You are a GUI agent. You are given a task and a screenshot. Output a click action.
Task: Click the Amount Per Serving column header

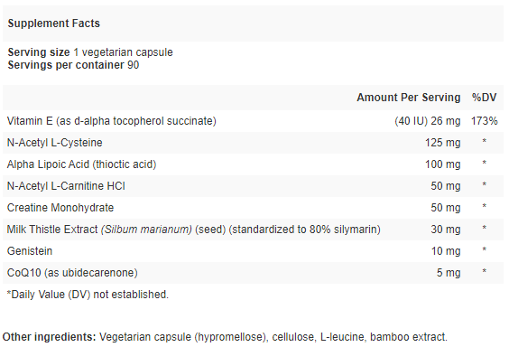(x=409, y=98)
